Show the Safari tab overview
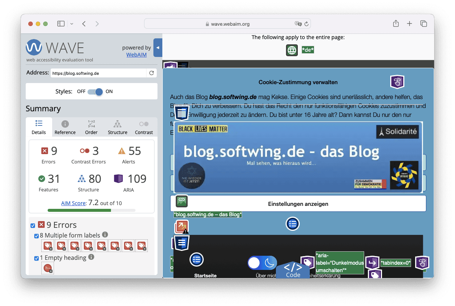 424,23
